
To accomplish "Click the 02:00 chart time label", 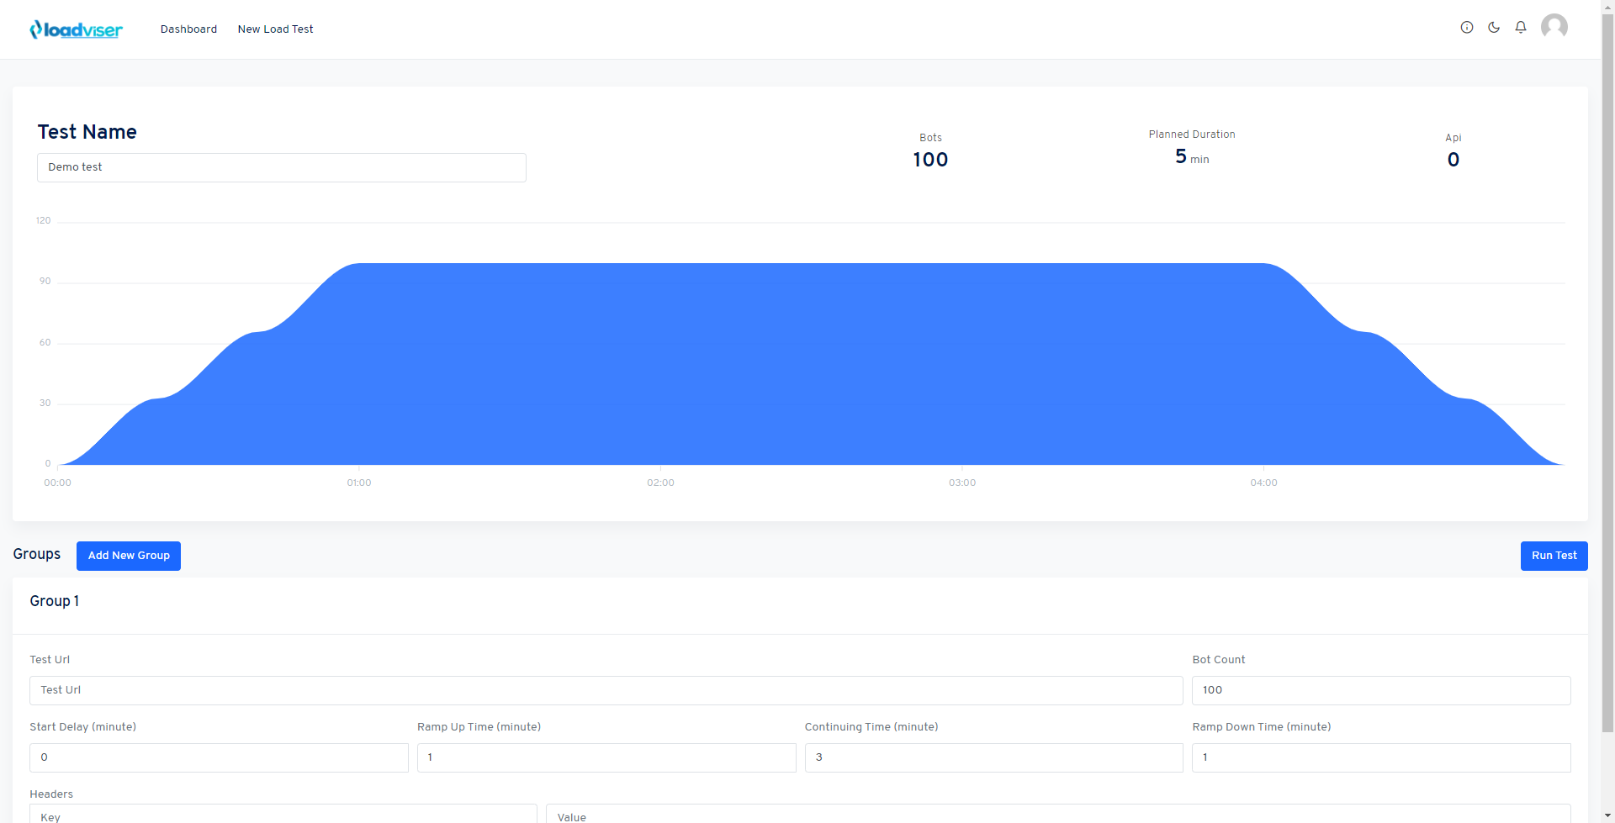I will pos(660,483).
